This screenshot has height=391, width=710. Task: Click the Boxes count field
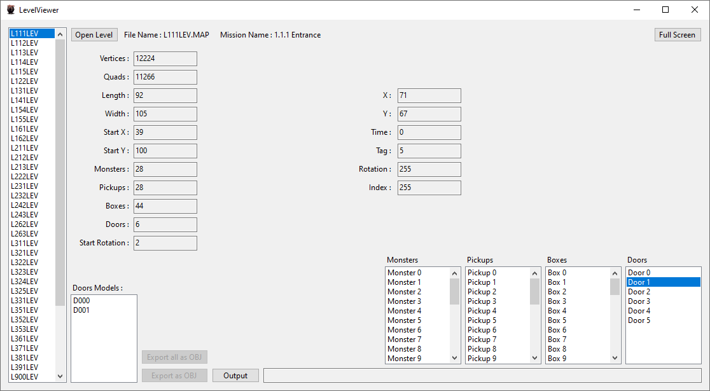coord(165,206)
